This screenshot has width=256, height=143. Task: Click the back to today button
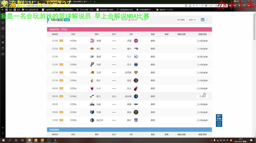click(192, 20)
